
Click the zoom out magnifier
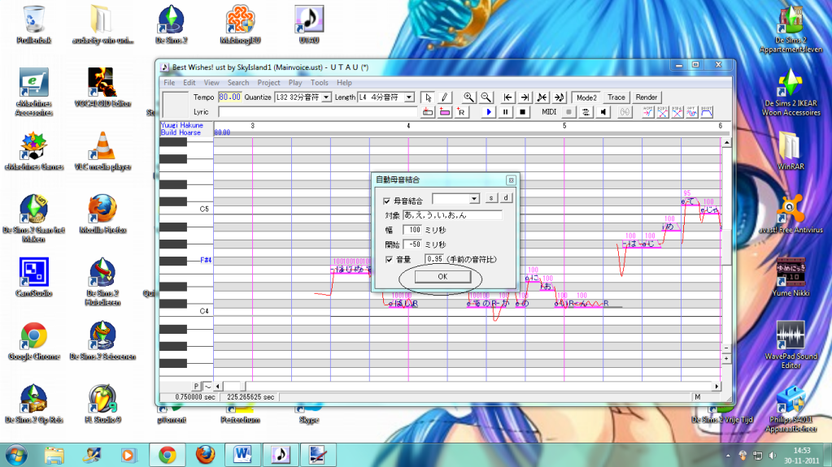[486, 97]
